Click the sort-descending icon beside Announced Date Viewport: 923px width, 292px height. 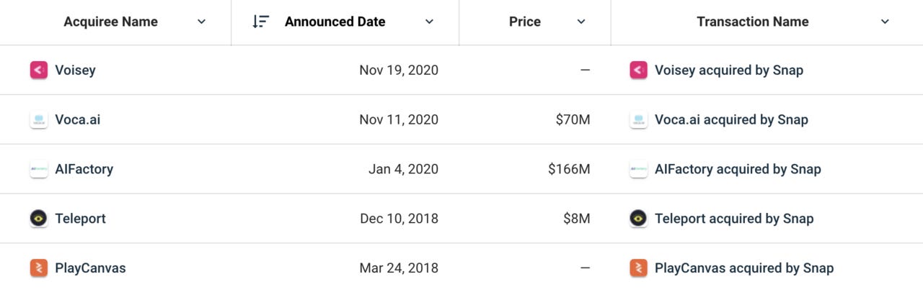[x=260, y=22]
